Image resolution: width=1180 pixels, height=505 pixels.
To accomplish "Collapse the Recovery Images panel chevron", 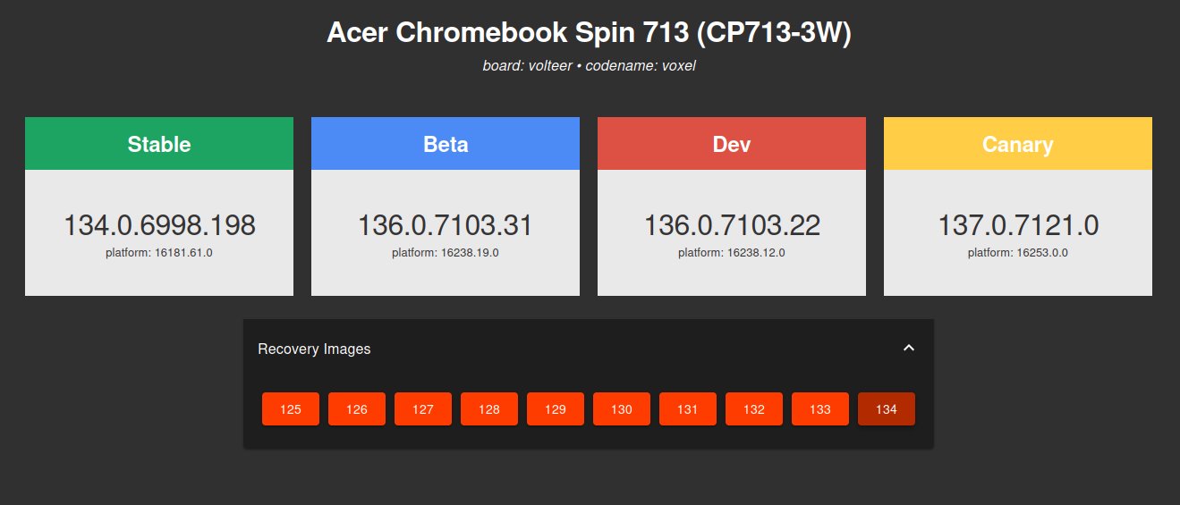I will 909,349.
